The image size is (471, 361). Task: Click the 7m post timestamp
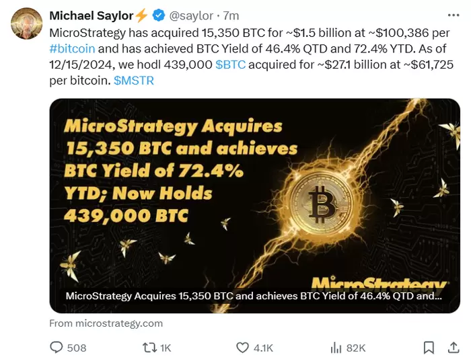pos(231,15)
